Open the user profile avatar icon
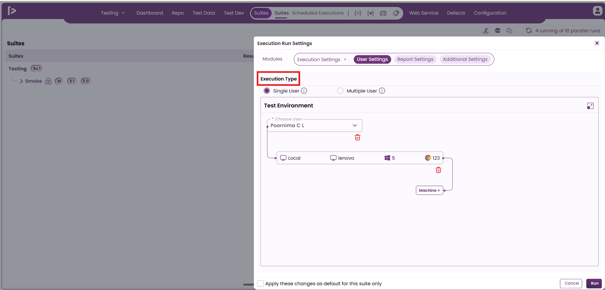 [x=597, y=11]
